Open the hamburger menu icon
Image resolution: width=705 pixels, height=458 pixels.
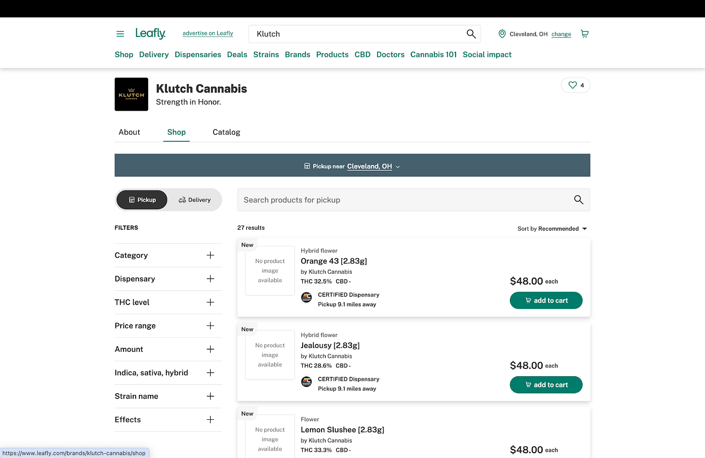(x=120, y=34)
